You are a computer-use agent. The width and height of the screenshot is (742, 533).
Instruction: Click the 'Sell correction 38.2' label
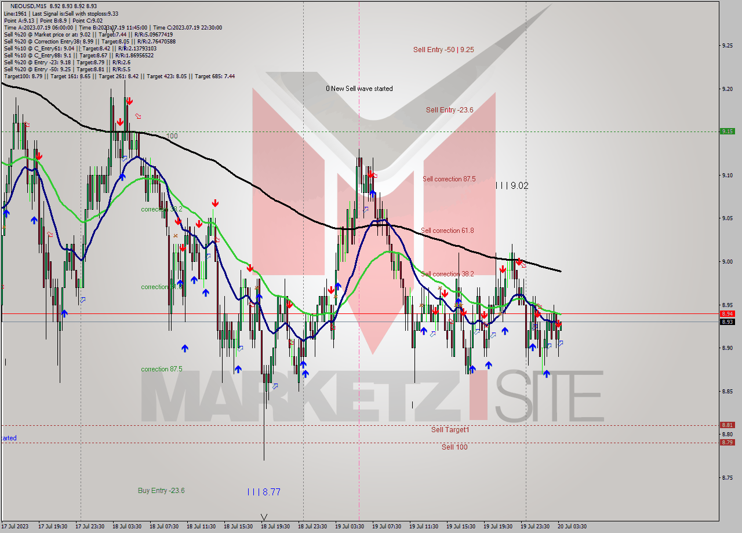(x=448, y=274)
